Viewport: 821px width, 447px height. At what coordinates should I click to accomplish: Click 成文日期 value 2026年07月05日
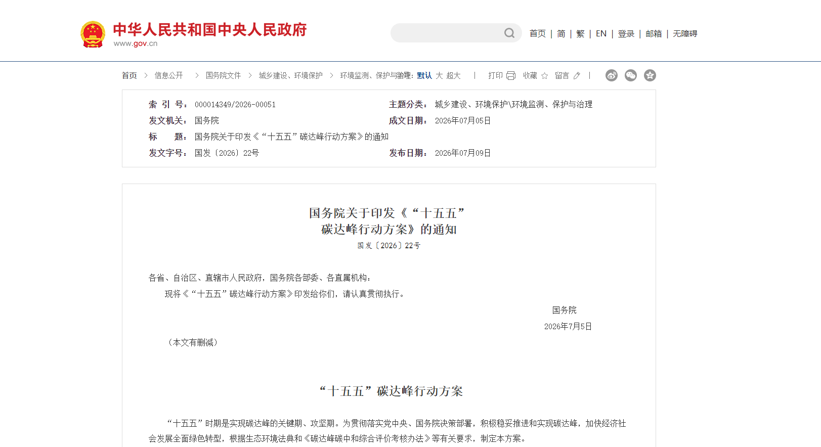[463, 121]
